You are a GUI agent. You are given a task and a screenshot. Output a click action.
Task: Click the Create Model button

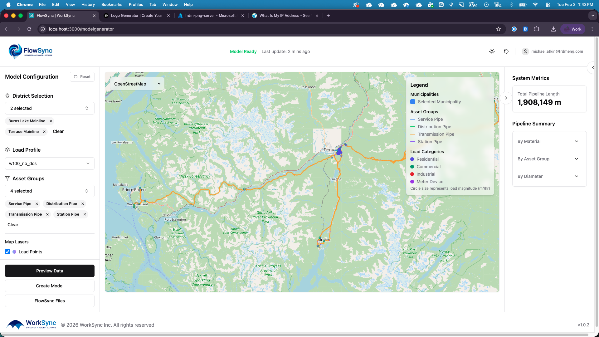[50, 286]
